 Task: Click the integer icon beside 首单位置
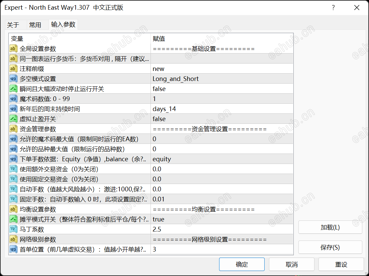click(13, 250)
